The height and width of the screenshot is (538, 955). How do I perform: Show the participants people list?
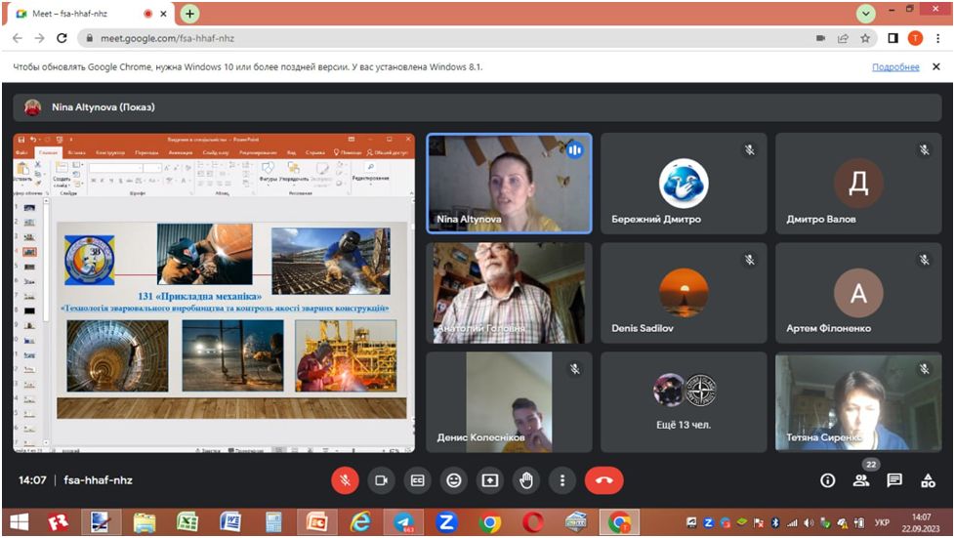click(x=861, y=480)
